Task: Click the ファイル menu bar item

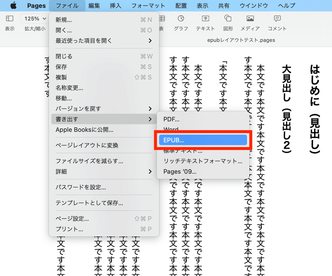Action: 67,6
